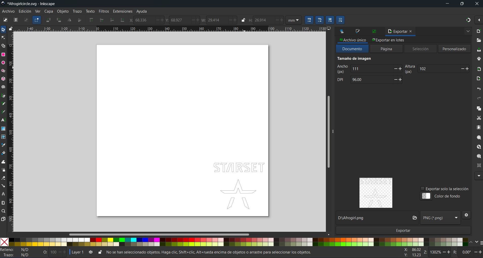Toggle Layer 1 lock

100,252
